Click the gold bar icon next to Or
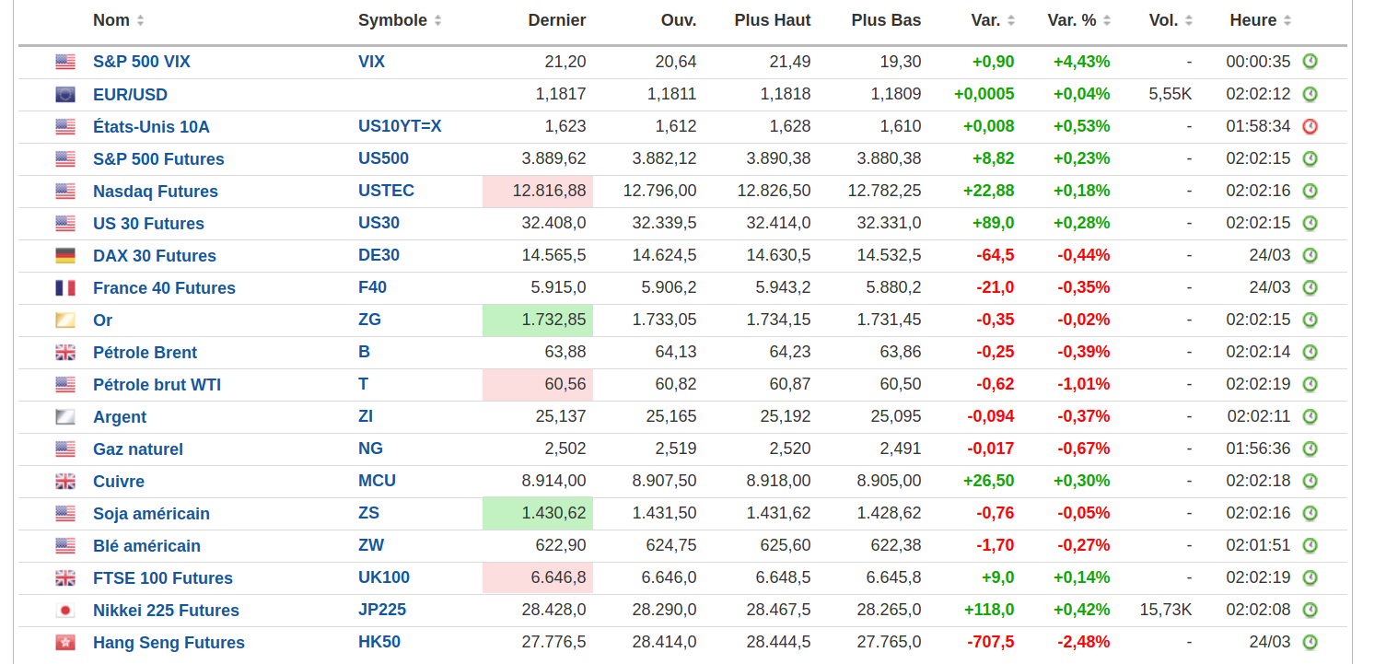The width and height of the screenshot is (1386, 664). [65, 320]
